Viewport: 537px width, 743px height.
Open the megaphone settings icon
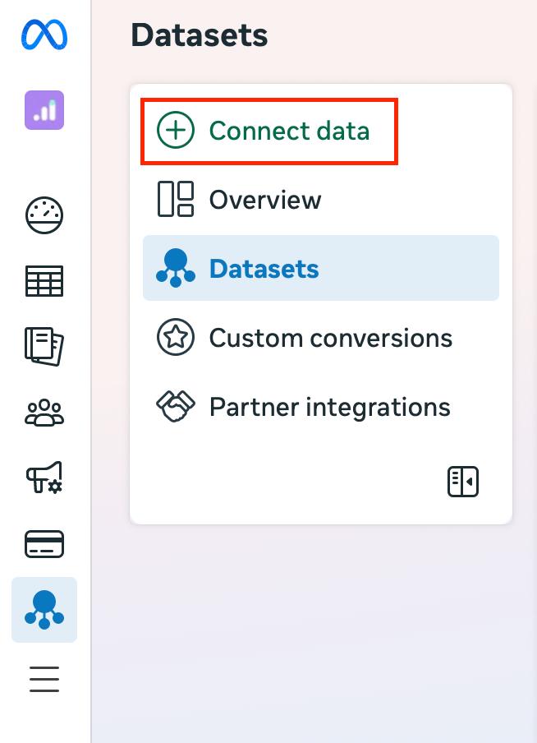pos(44,478)
